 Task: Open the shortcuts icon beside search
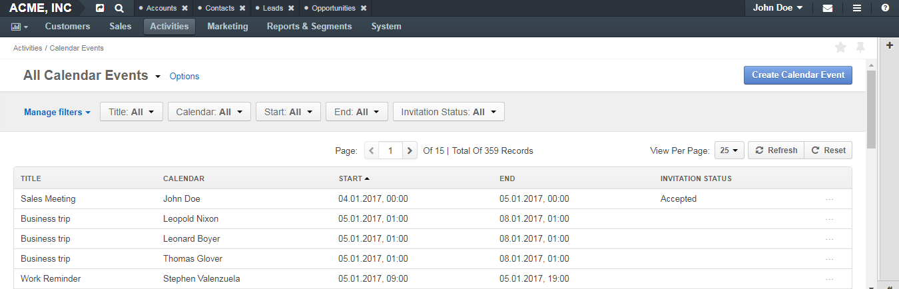point(100,9)
